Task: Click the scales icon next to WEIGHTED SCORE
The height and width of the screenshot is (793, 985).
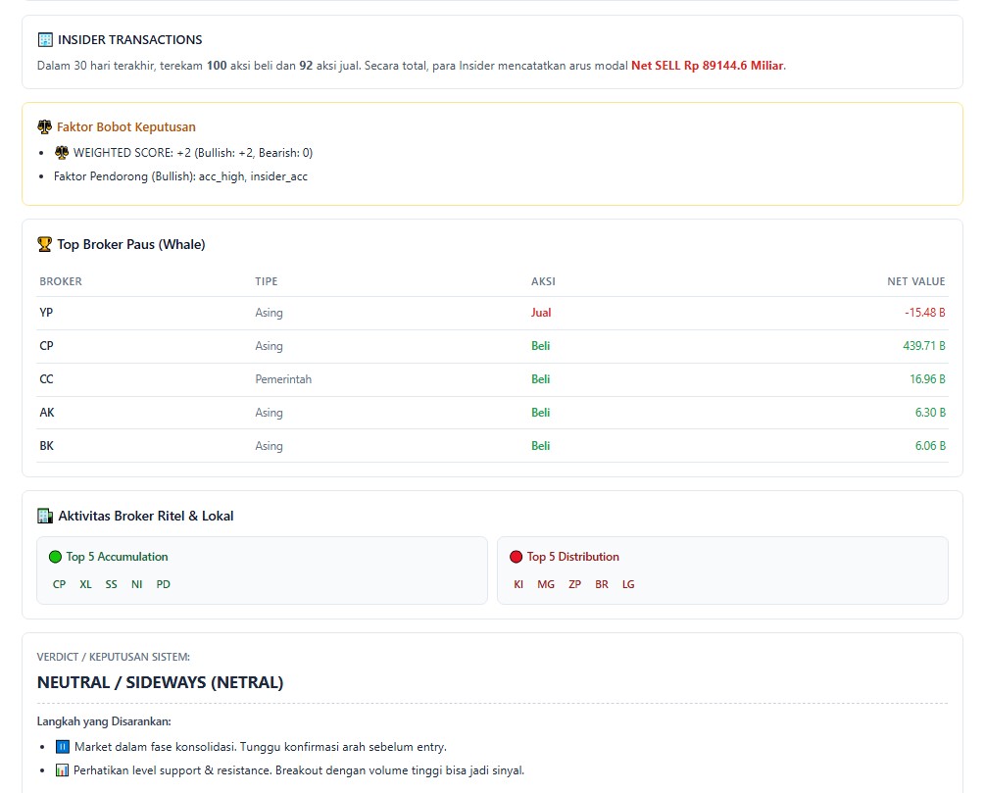Action: click(x=62, y=153)
